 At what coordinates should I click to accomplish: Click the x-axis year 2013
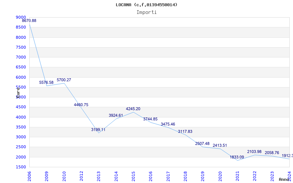click(x=99, y=176)
